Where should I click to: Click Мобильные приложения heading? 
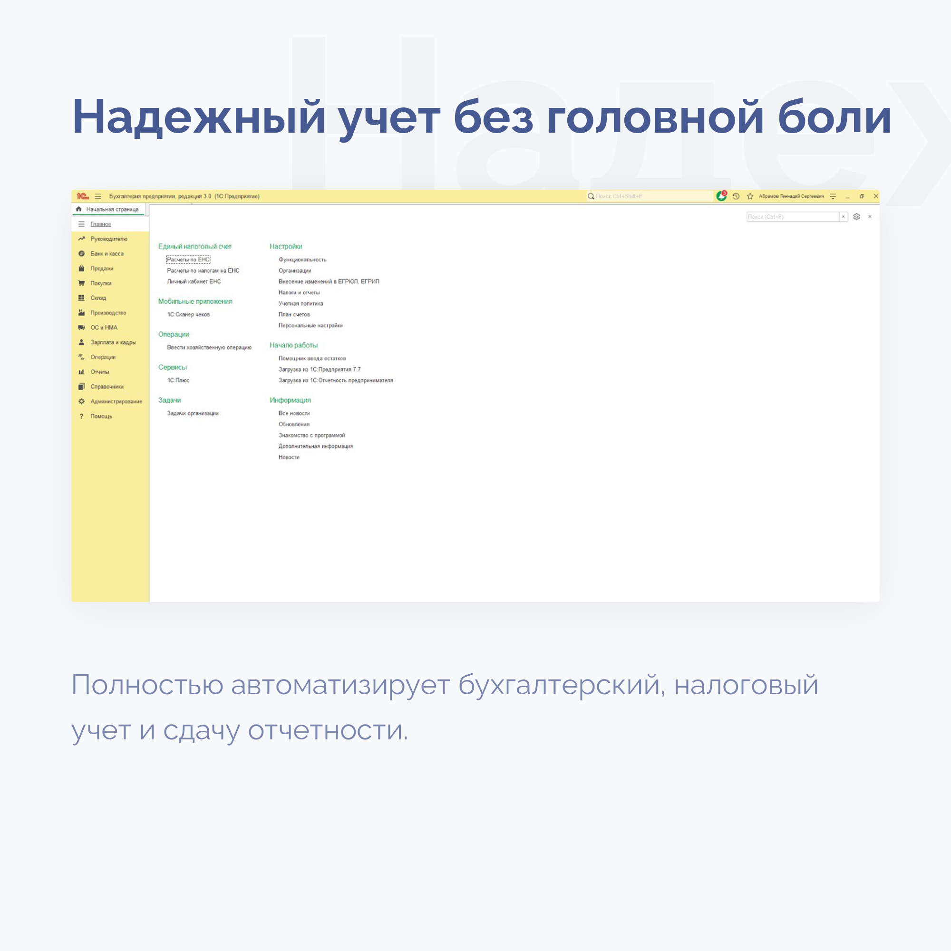click(x=195, y=302)
